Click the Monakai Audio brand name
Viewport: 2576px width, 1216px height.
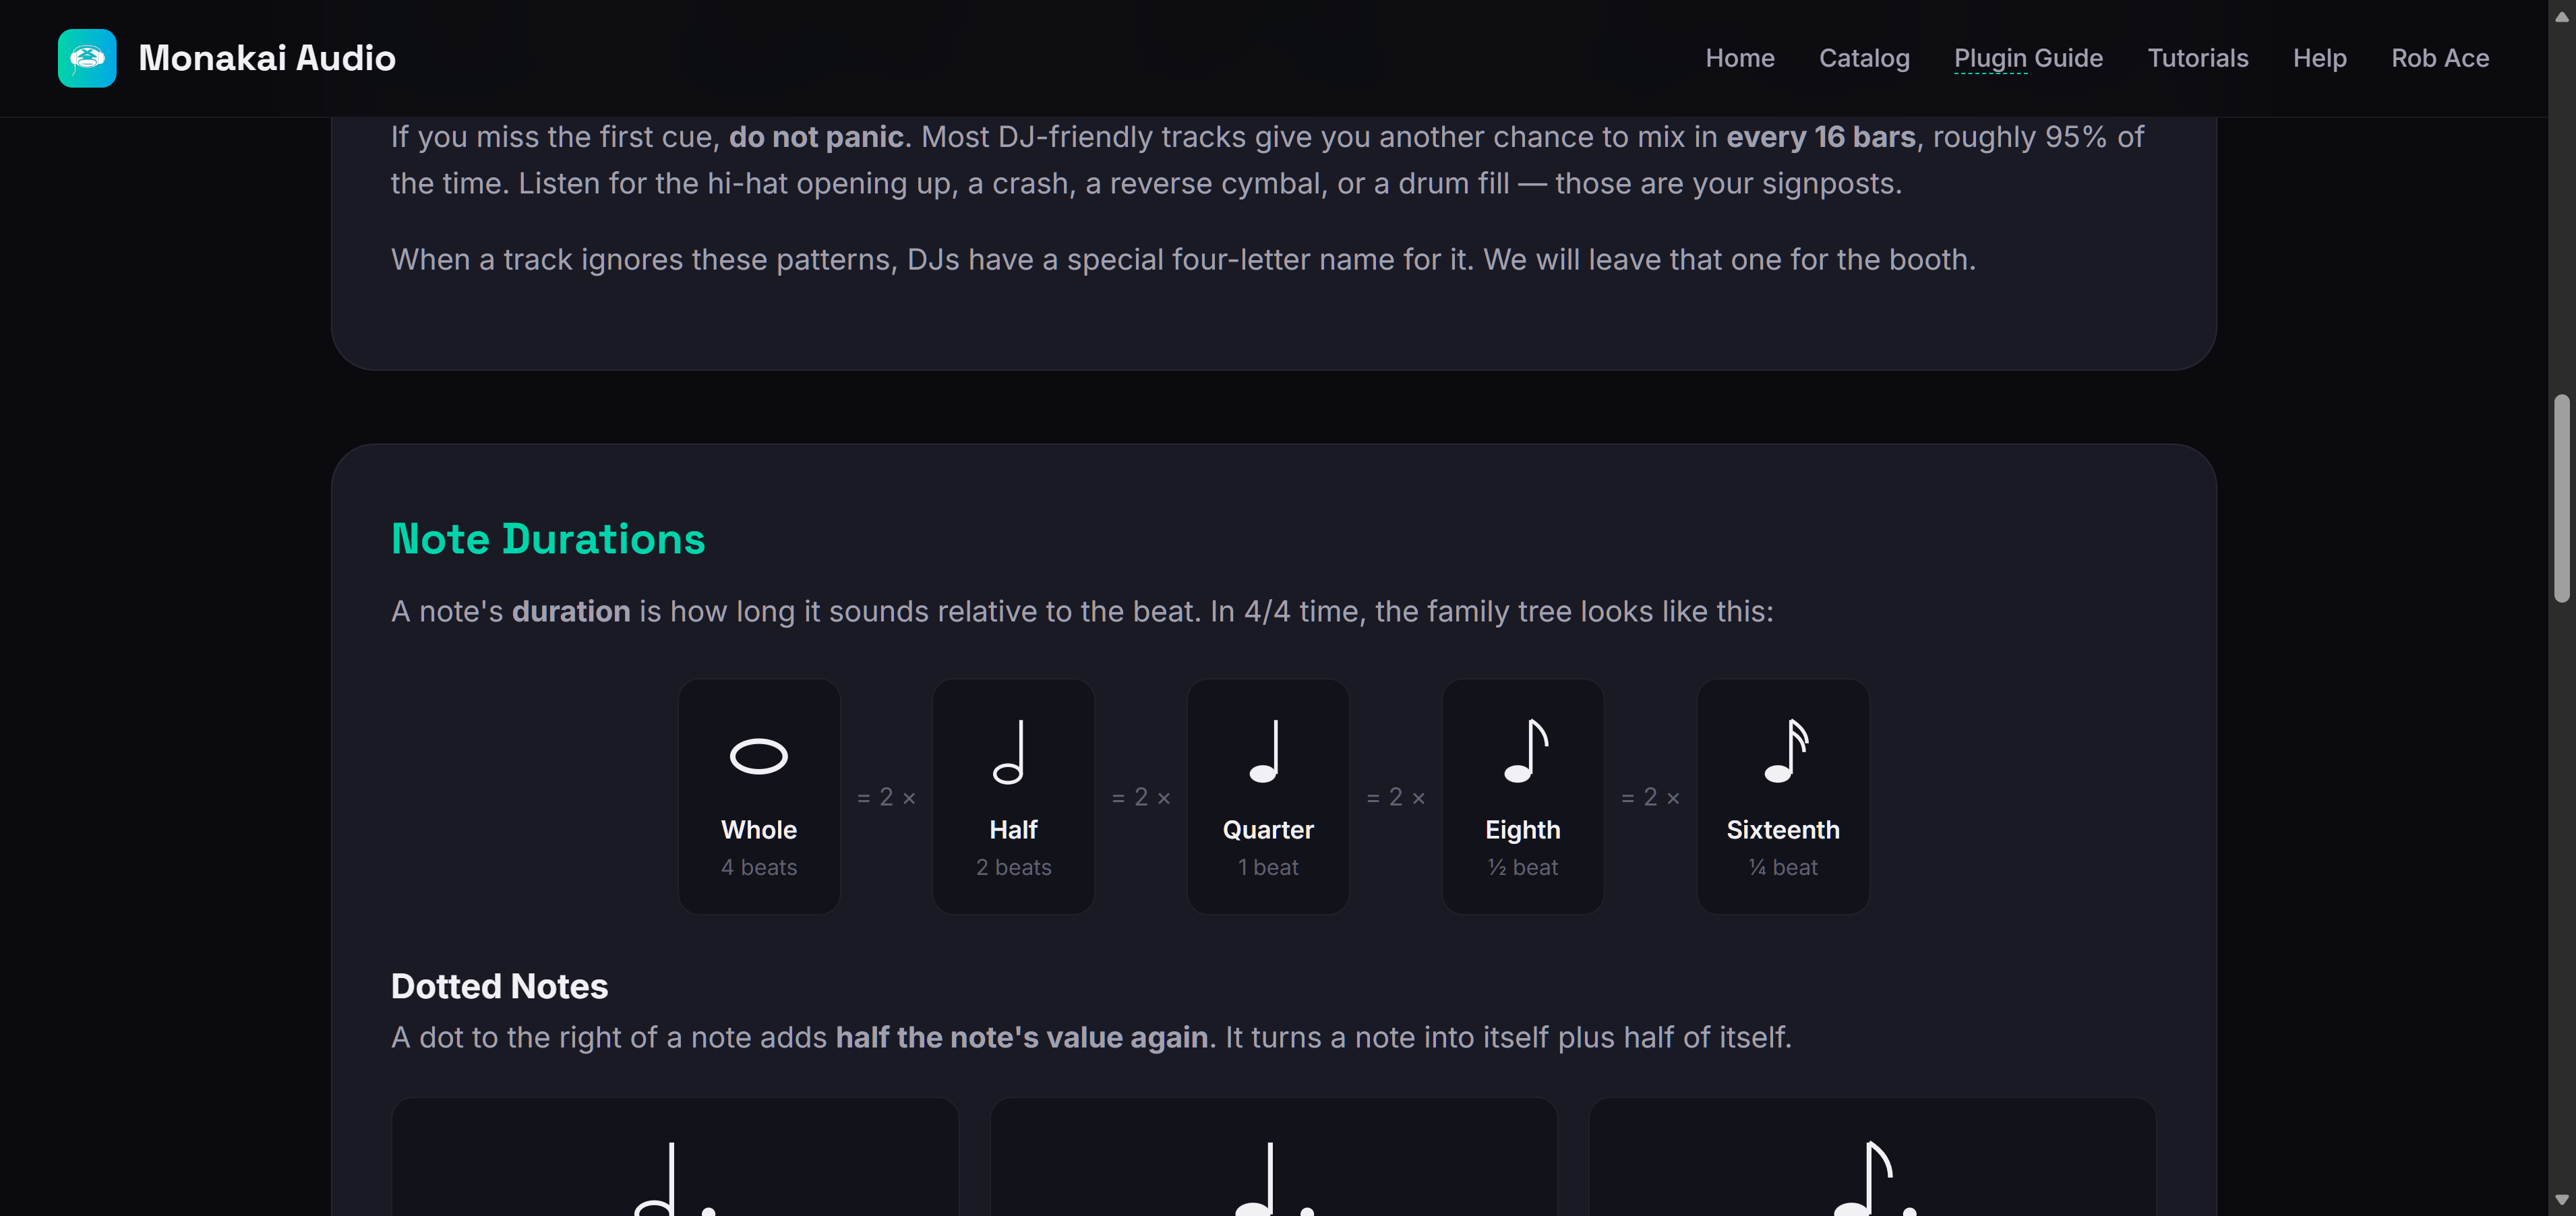(x=267, y=58)
